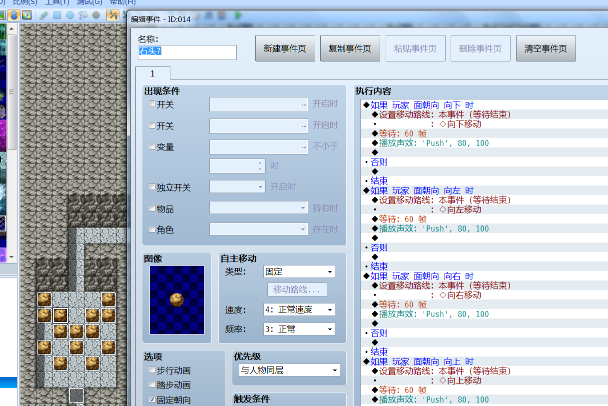This screenshot has height=406, width=608.
Task: Open the 比例(S) menu
Action: (25, 2)
